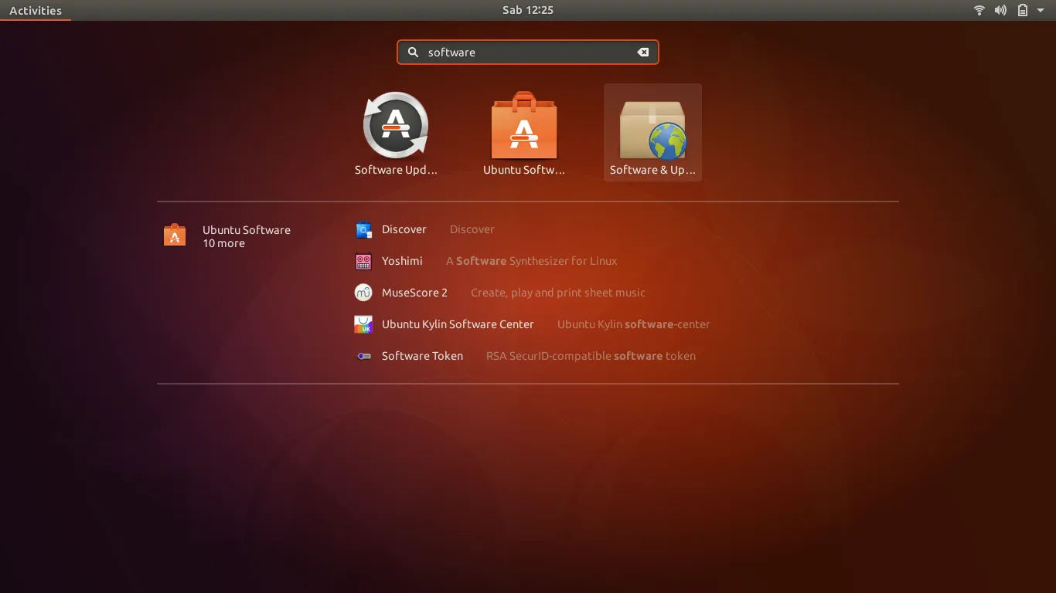Open Software & Updates package icon

[x=652, y=129]
